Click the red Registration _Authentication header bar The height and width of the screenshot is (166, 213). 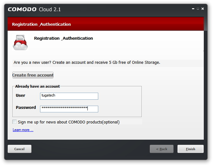(x=106, y=24)
